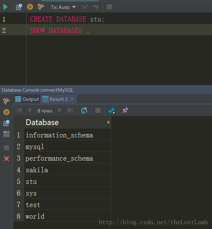212x229 pixels.
Task: Run the SQL statement with green Execute arrow
Action: (x=5, y=7)
